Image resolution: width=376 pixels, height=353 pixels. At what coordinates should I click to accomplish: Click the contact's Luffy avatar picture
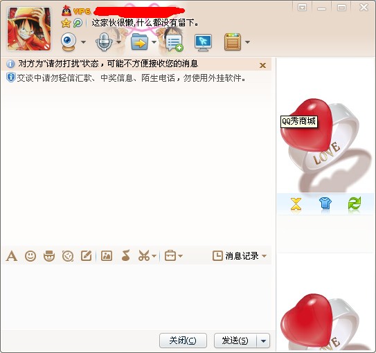pyautogui.click(x=29, y=29)
